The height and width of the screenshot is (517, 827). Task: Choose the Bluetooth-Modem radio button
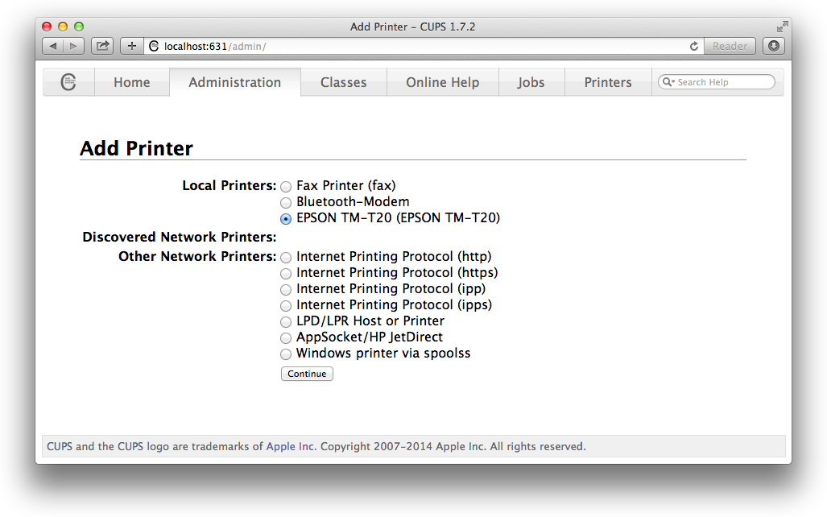pyautogui.click(x=286, y=203)
